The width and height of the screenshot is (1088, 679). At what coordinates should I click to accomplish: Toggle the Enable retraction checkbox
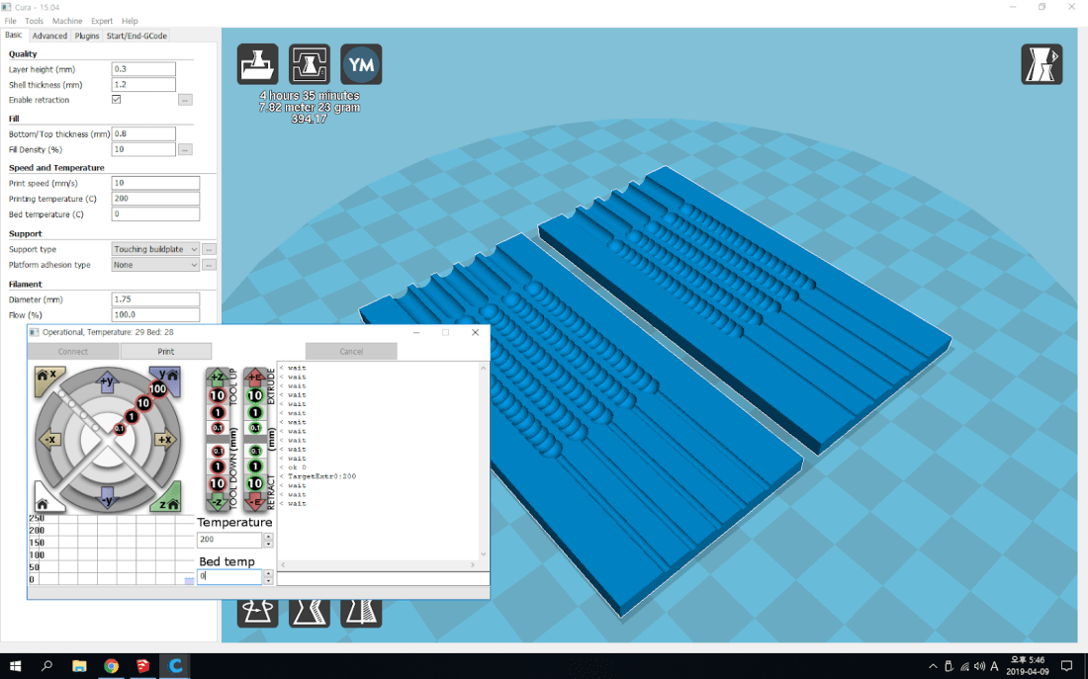pyautogui.click(x=117, y=100)
